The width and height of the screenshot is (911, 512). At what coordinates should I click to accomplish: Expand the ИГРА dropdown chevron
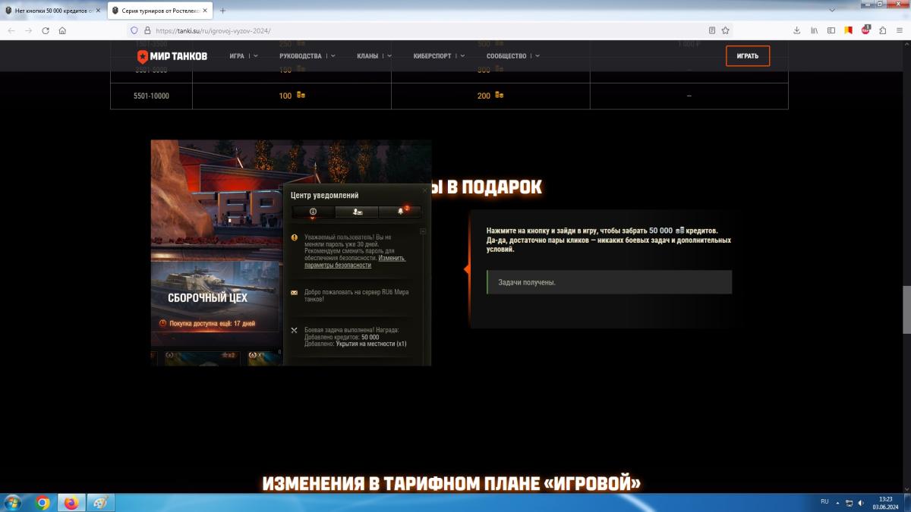(x=255, y=56)
